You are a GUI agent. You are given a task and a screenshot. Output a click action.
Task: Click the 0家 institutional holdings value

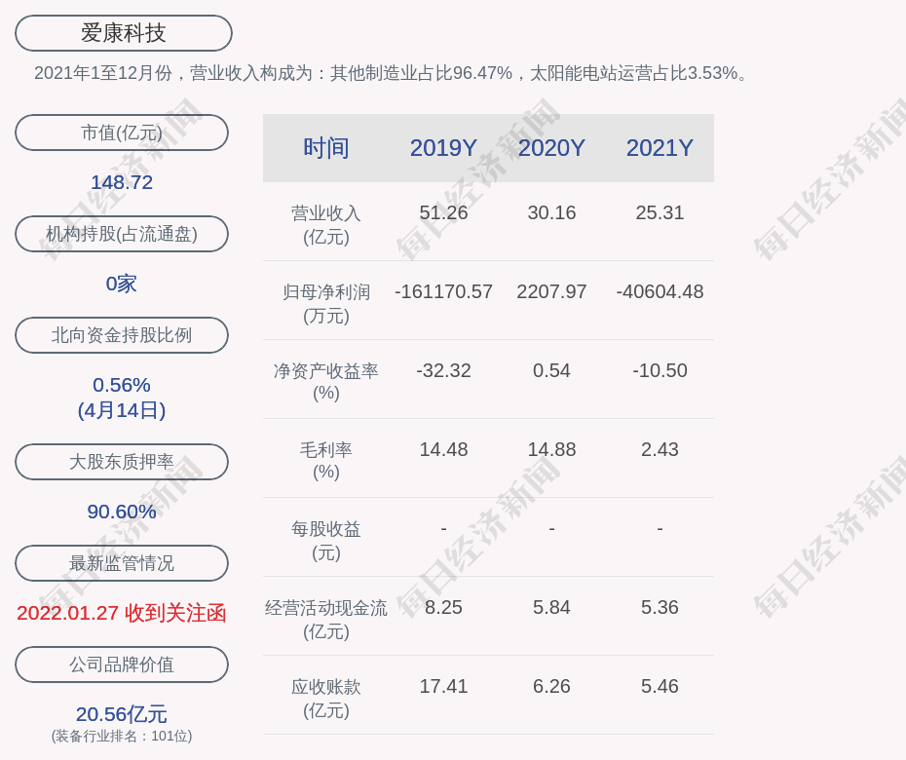(122, 284)
